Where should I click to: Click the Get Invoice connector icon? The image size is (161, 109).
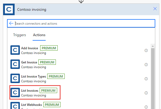[15, 64]
